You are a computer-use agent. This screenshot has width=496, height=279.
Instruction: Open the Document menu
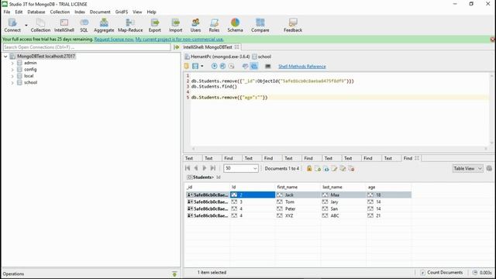pyautogui.click(x=100, y=12)
